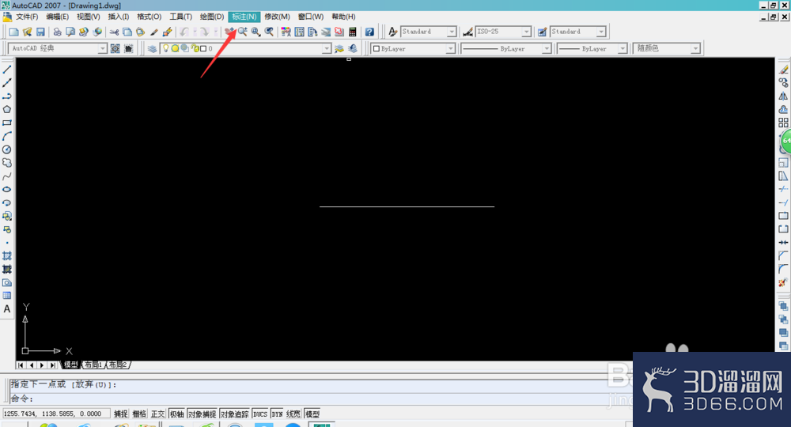Open the 文件(F) menu
This screenshot has width=791, height=427.
[27, 17]
